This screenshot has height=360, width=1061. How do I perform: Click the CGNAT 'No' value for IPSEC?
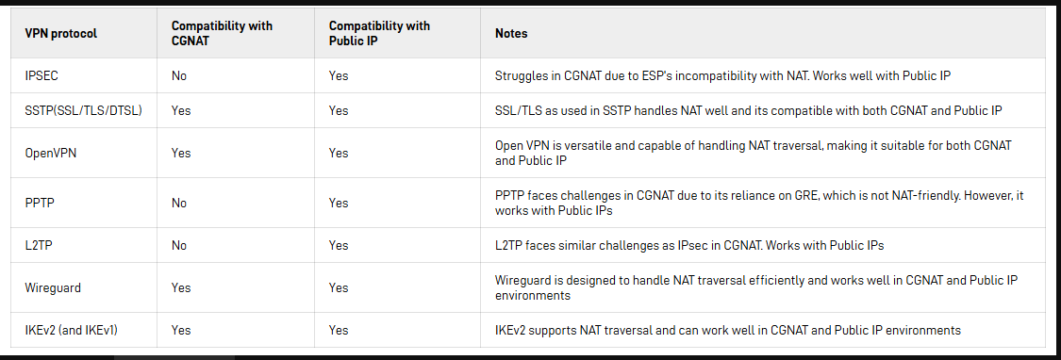[x=178, y=75]
